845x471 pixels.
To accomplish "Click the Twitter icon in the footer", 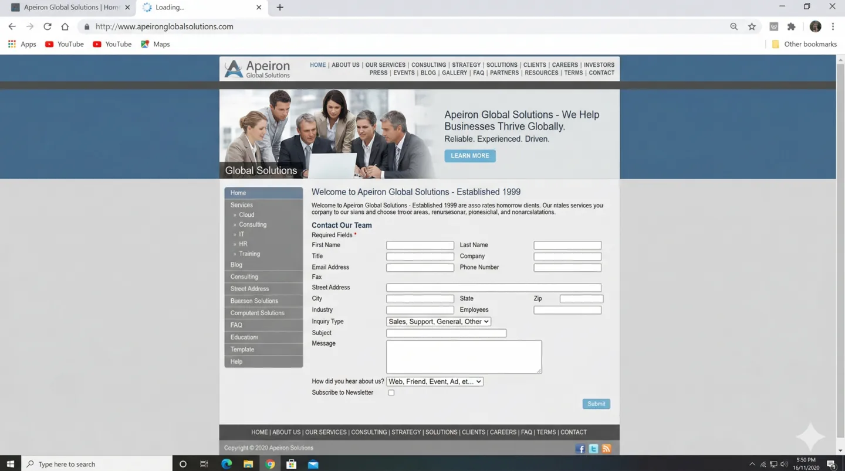I will point(593,448).
